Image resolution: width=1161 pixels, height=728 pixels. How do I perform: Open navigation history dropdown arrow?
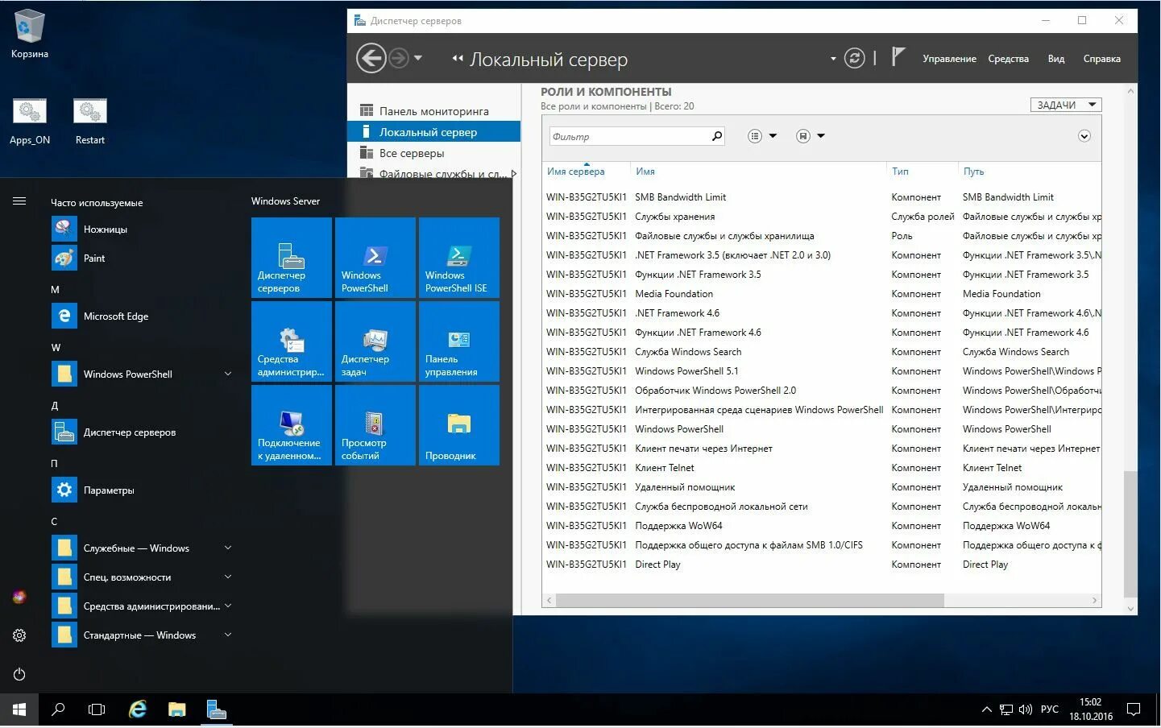[417, 58]
